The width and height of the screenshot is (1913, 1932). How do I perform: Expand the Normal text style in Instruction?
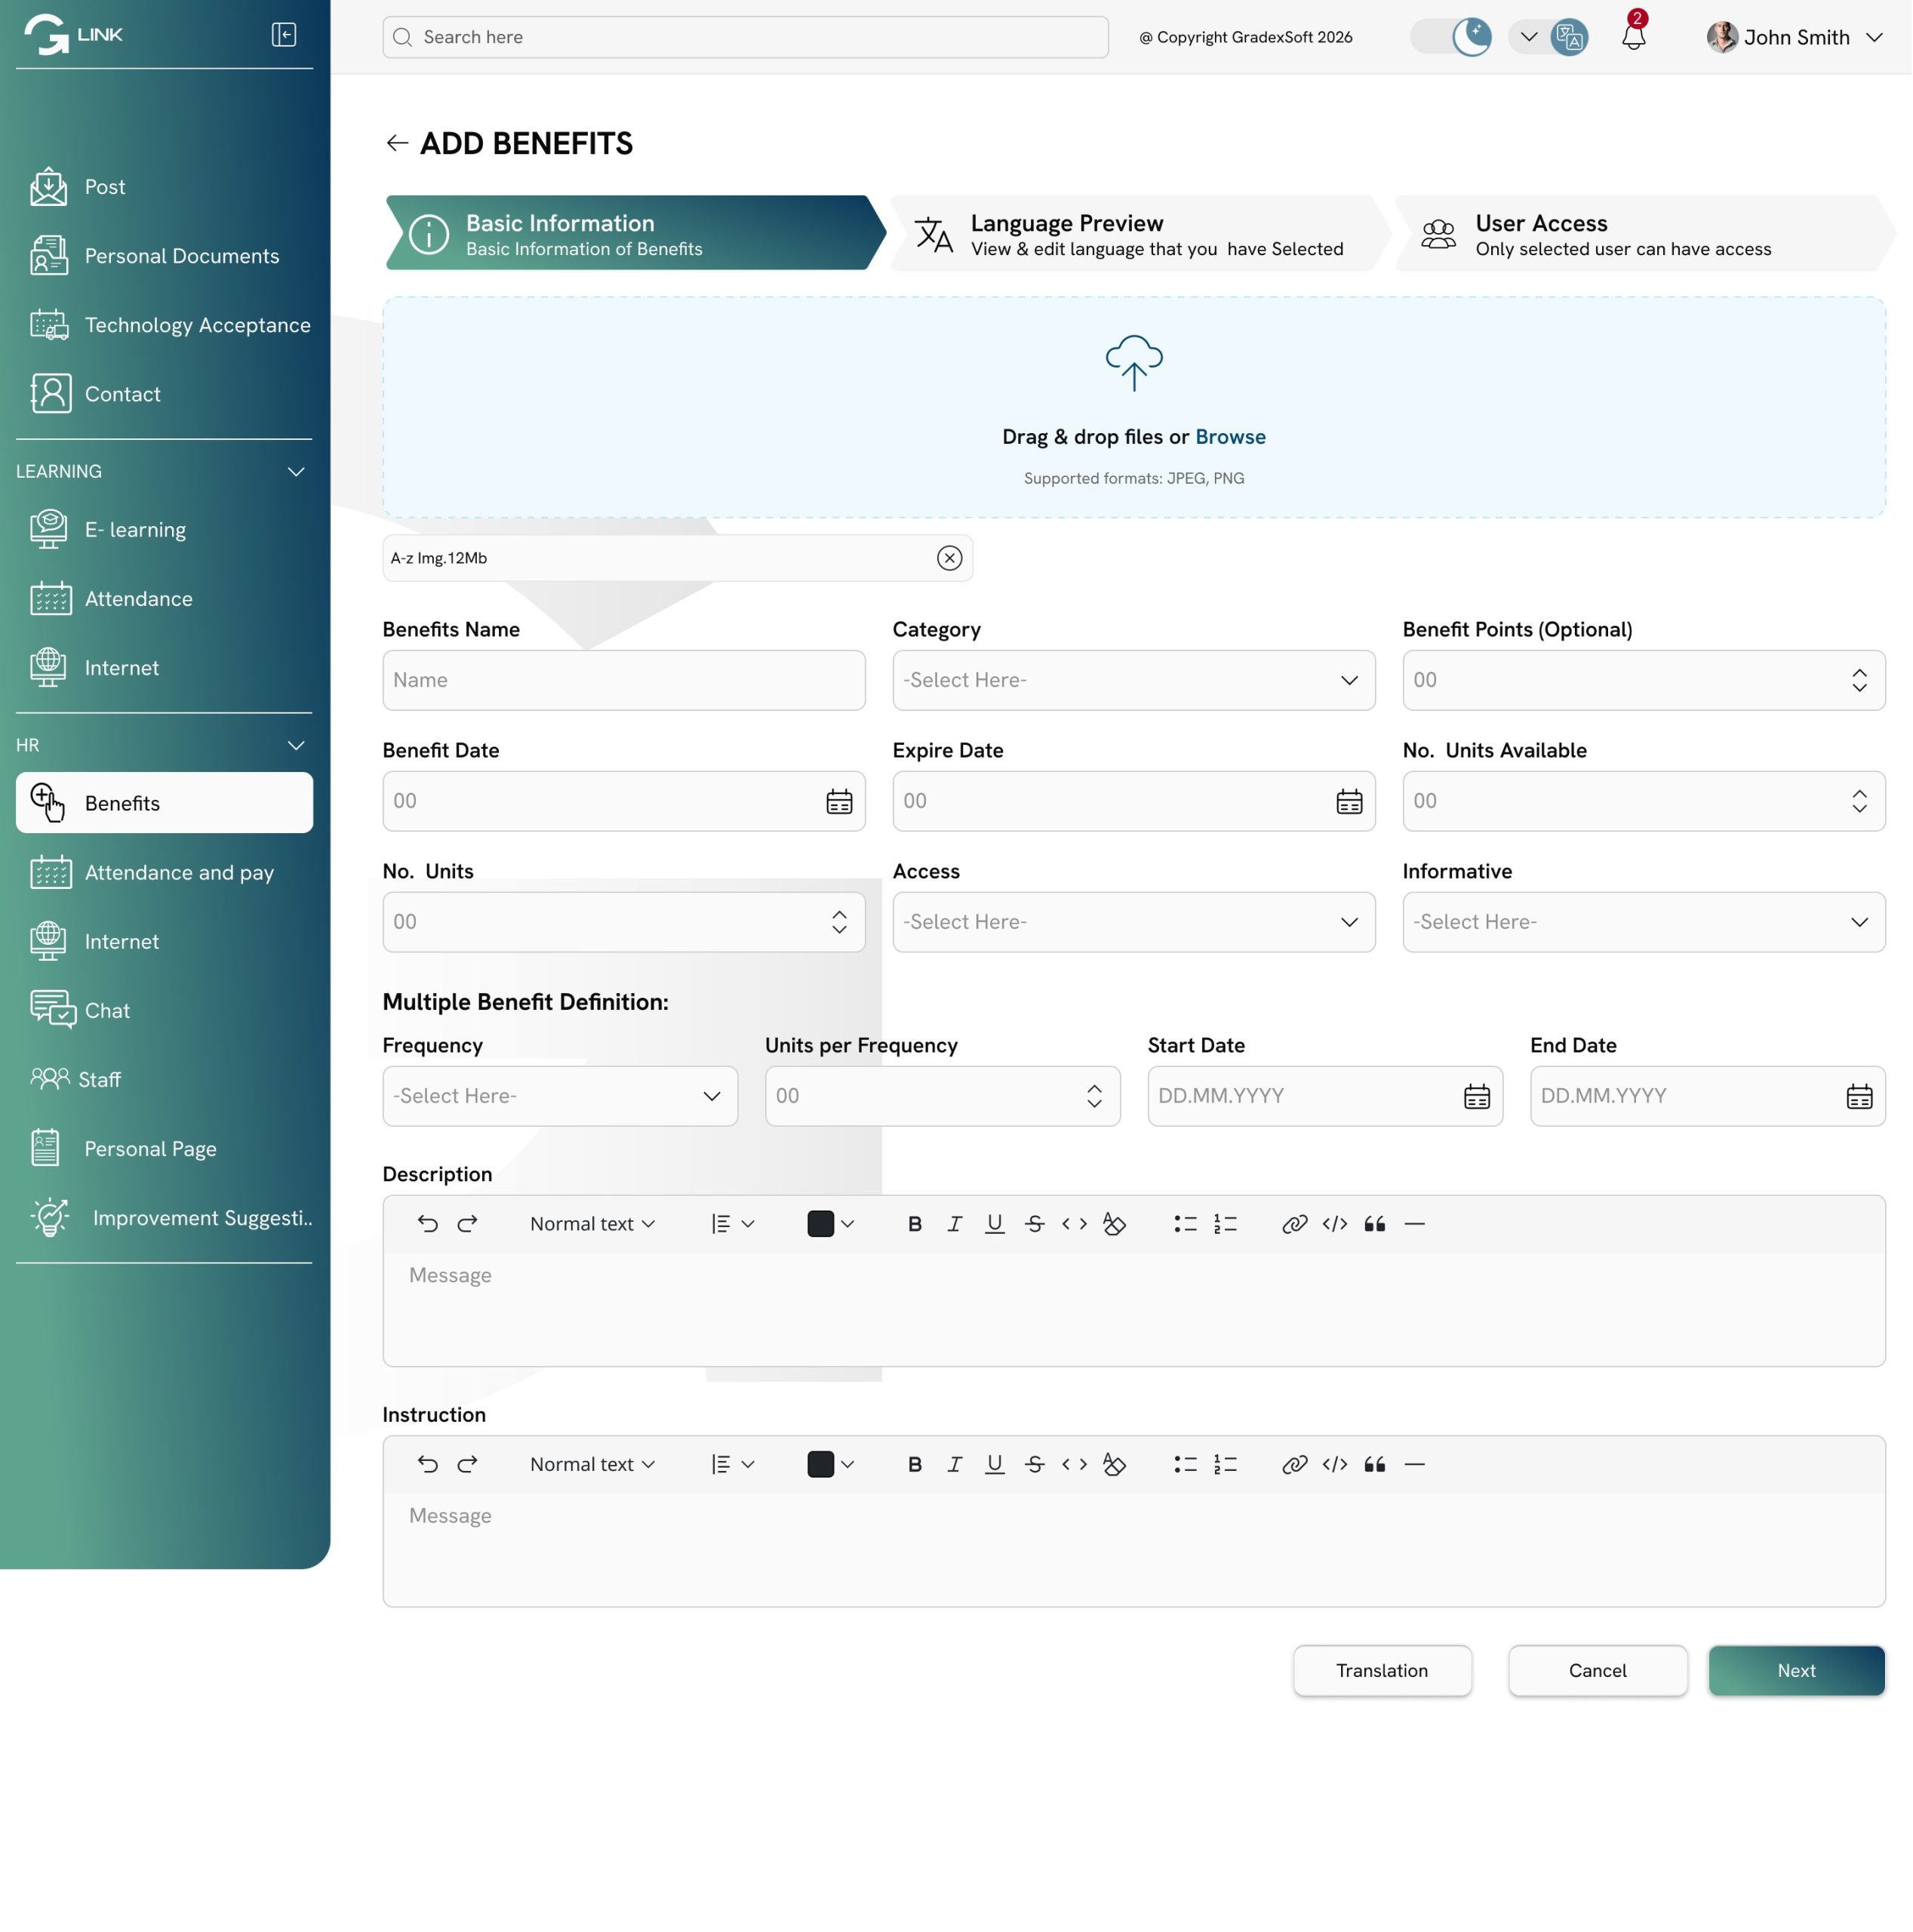(592, 1464)
